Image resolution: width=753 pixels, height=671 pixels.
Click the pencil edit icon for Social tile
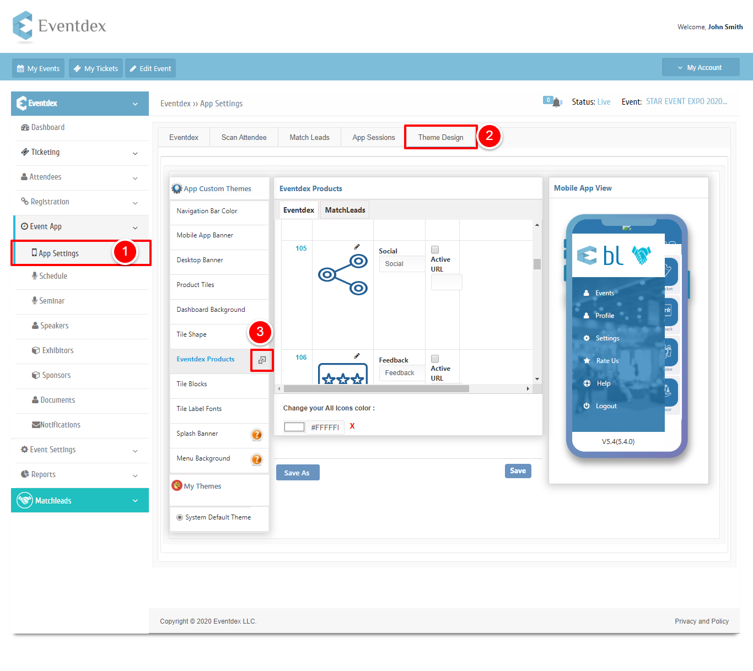357,247
